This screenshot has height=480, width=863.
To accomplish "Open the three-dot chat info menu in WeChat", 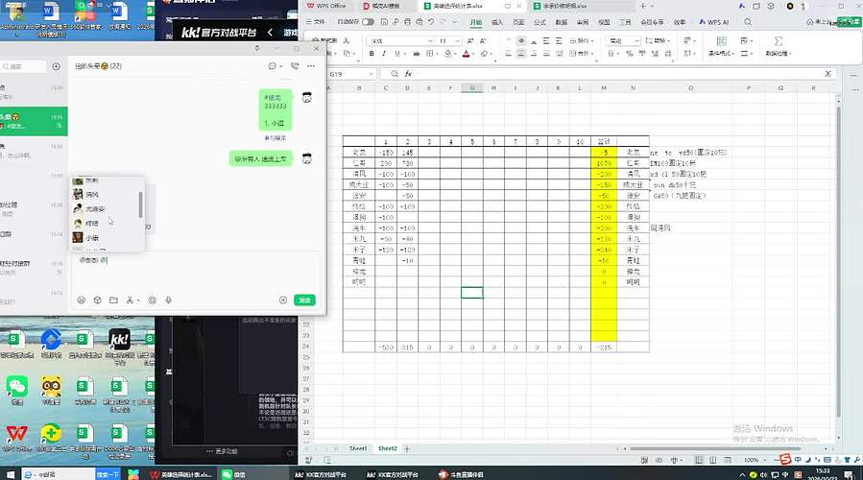I will pyautogui.click(x=311, y=66).
